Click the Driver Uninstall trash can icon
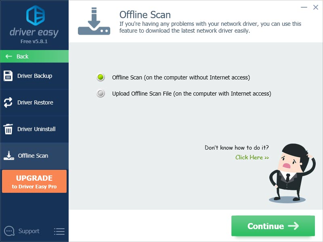Screen dimensions: 323x242 coord(8,129)
